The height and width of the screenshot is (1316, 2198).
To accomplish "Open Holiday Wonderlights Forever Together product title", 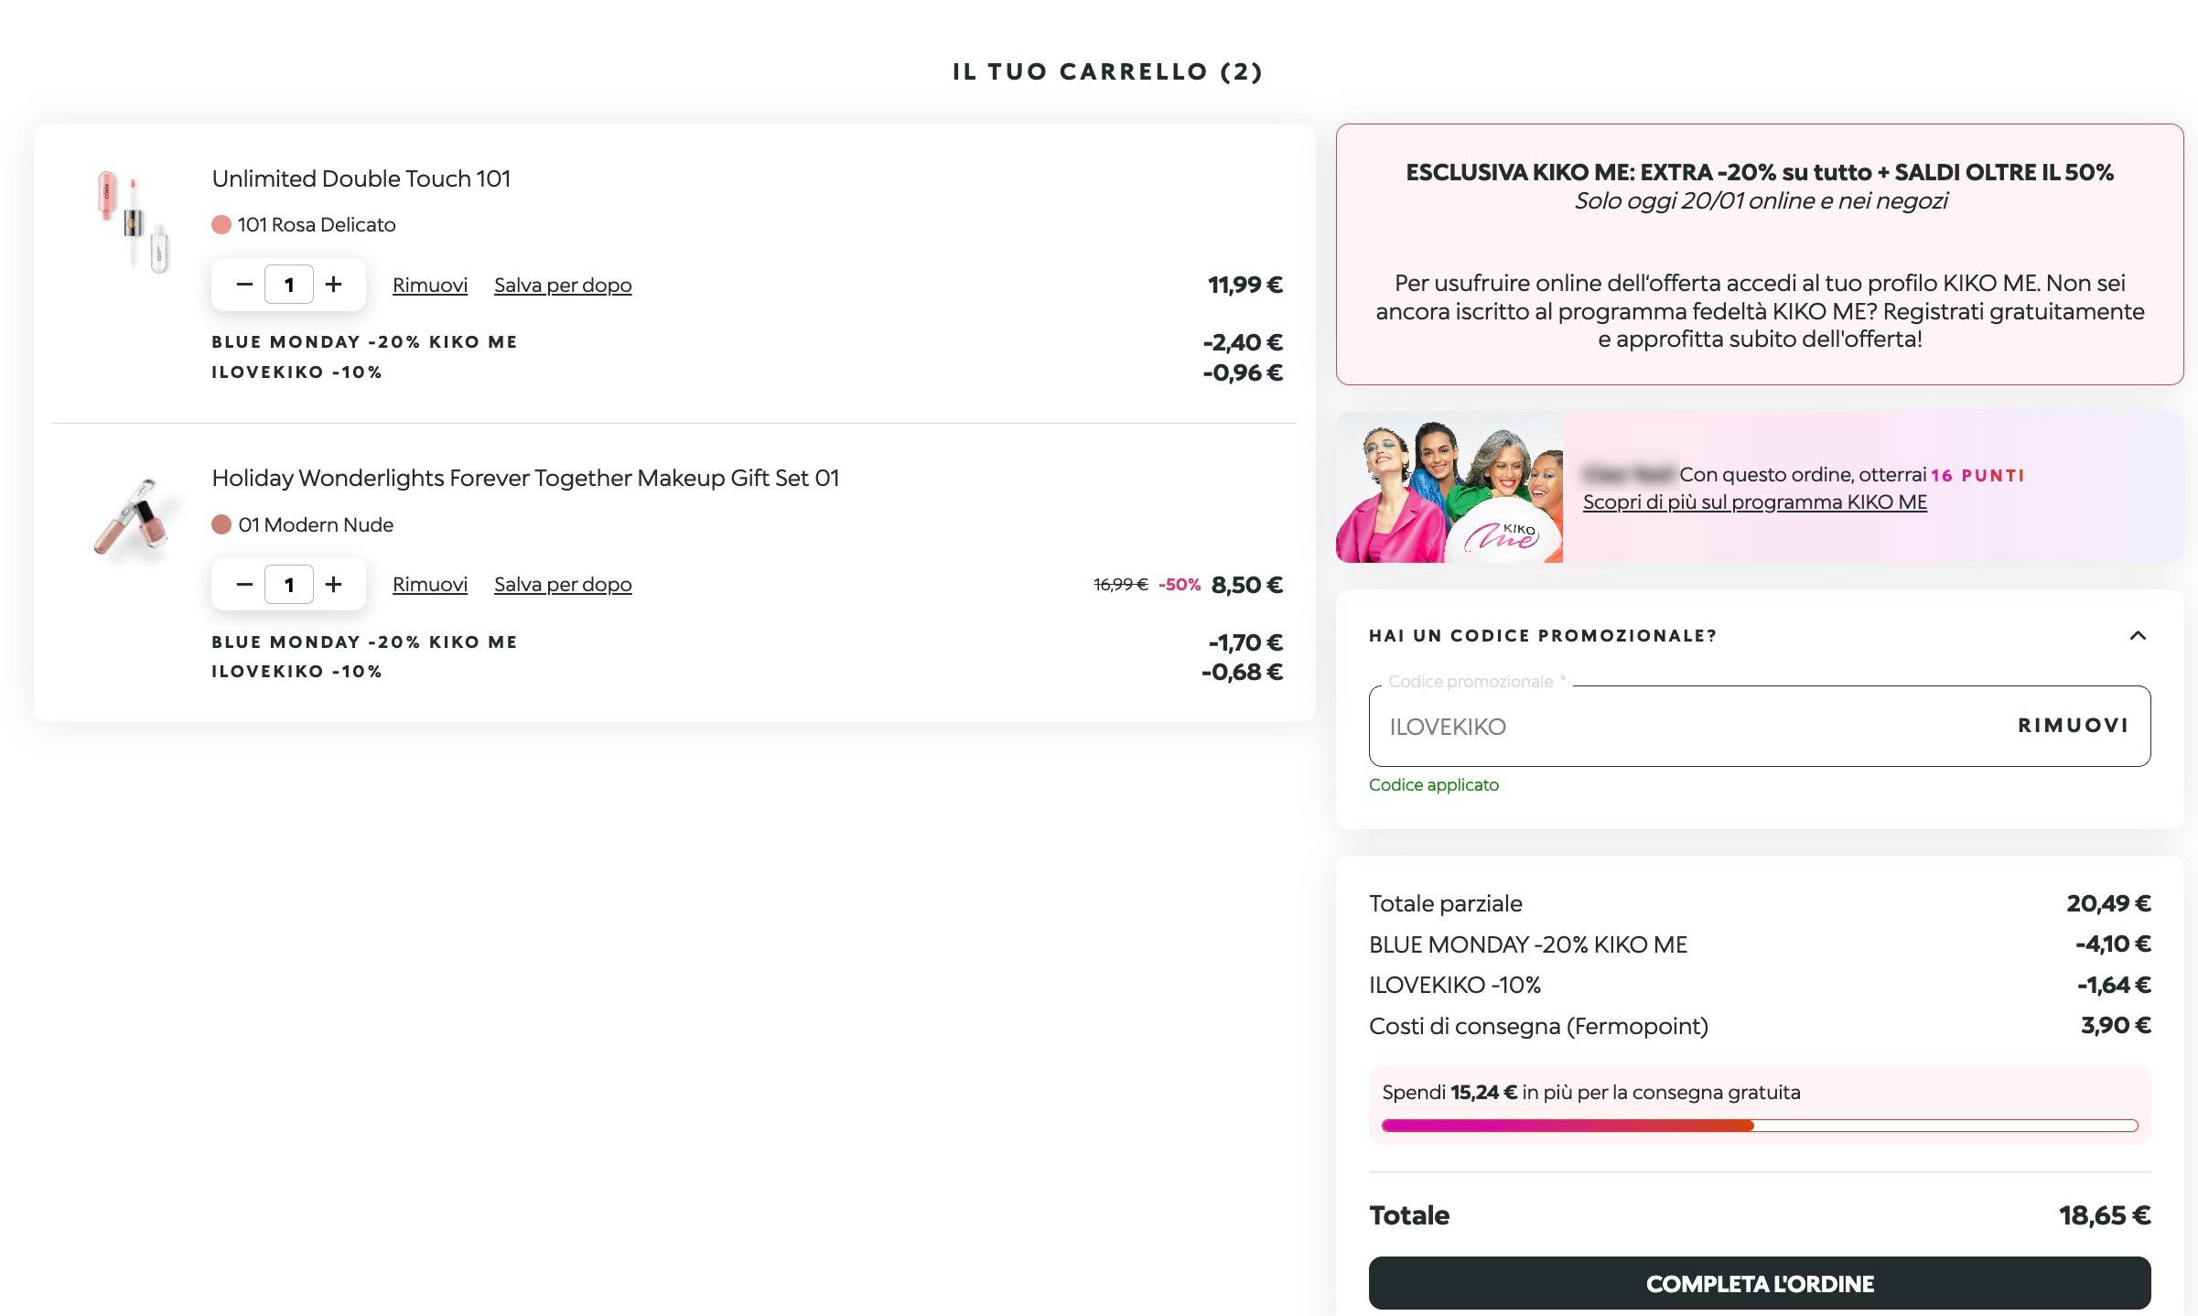I will pos(525,478).
